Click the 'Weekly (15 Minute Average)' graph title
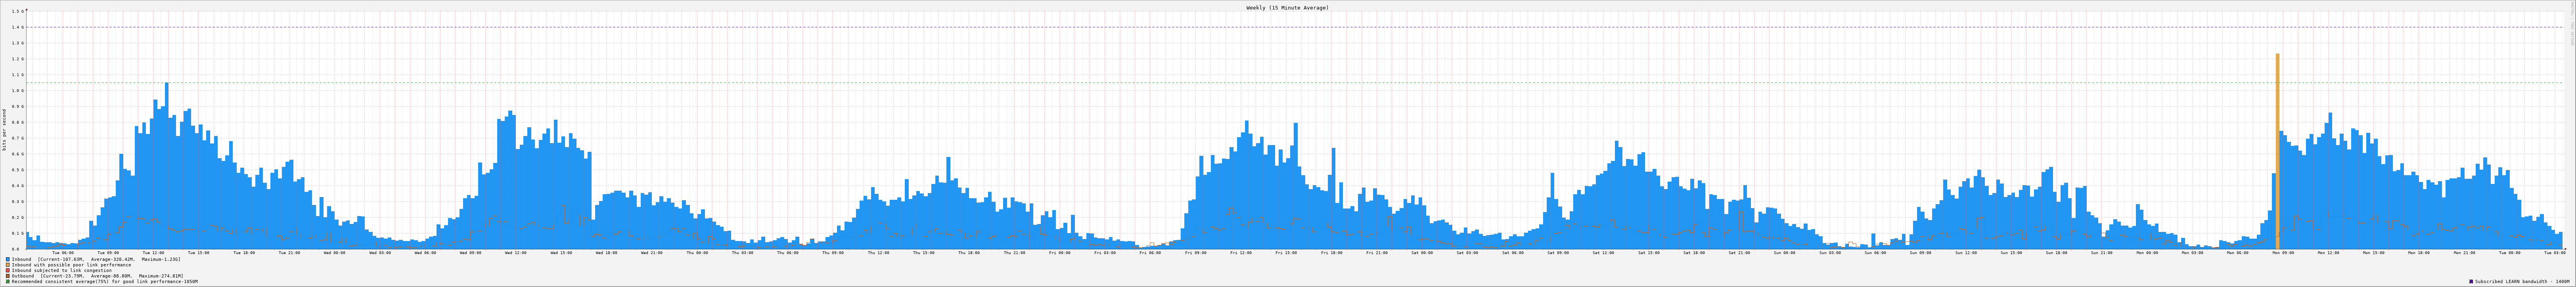The width and height of the screenshot is (2576, 287). coord(1287,7)
